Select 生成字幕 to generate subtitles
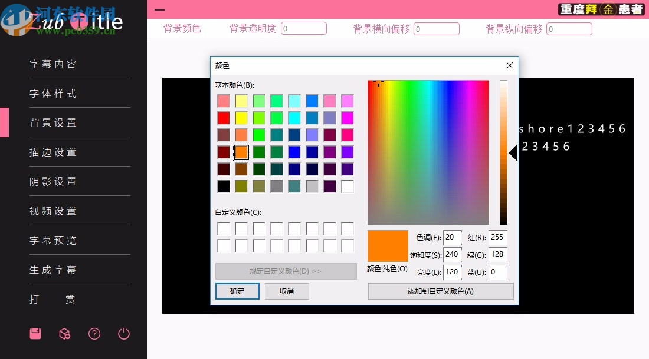649x359 pixels. pos(53,270)
